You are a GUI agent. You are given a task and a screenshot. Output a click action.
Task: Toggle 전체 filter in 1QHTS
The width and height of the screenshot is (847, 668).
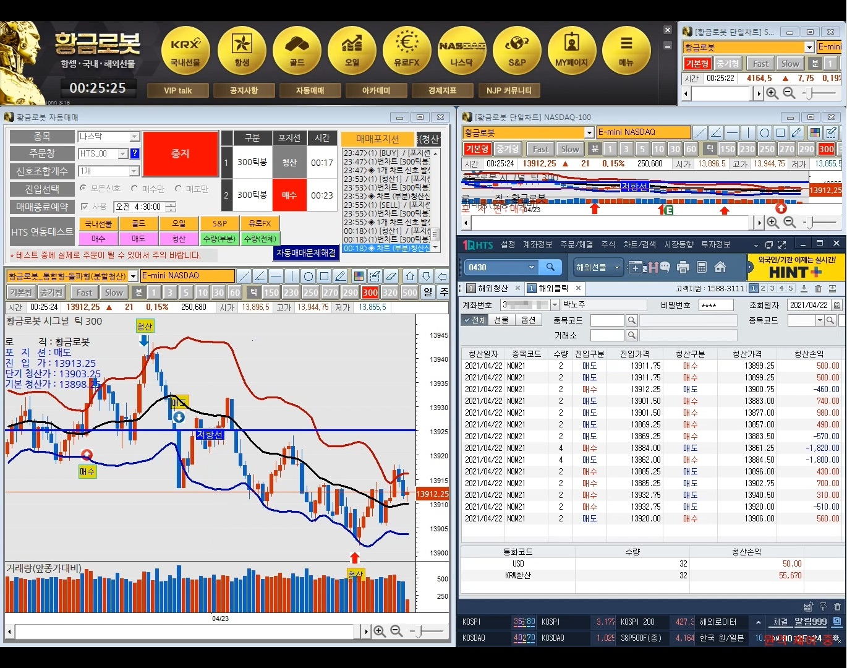[x=475, y=320]
